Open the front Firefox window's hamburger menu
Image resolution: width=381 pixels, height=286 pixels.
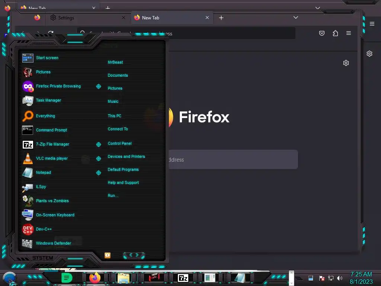(348, 33)
